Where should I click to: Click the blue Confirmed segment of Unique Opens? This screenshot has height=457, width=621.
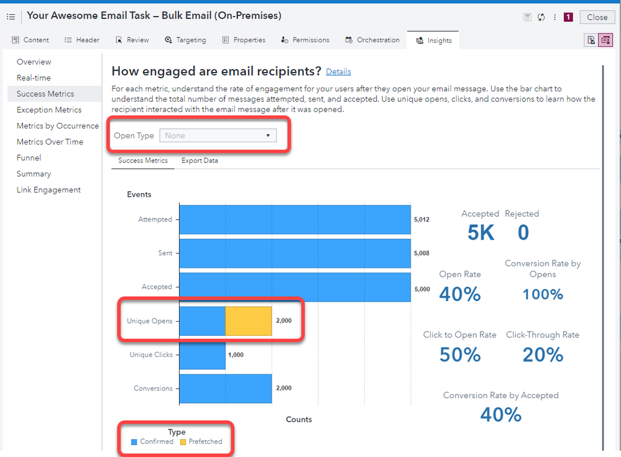coord(203,321)
